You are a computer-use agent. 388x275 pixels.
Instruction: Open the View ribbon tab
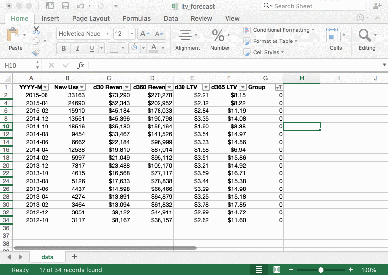point(232,18)
